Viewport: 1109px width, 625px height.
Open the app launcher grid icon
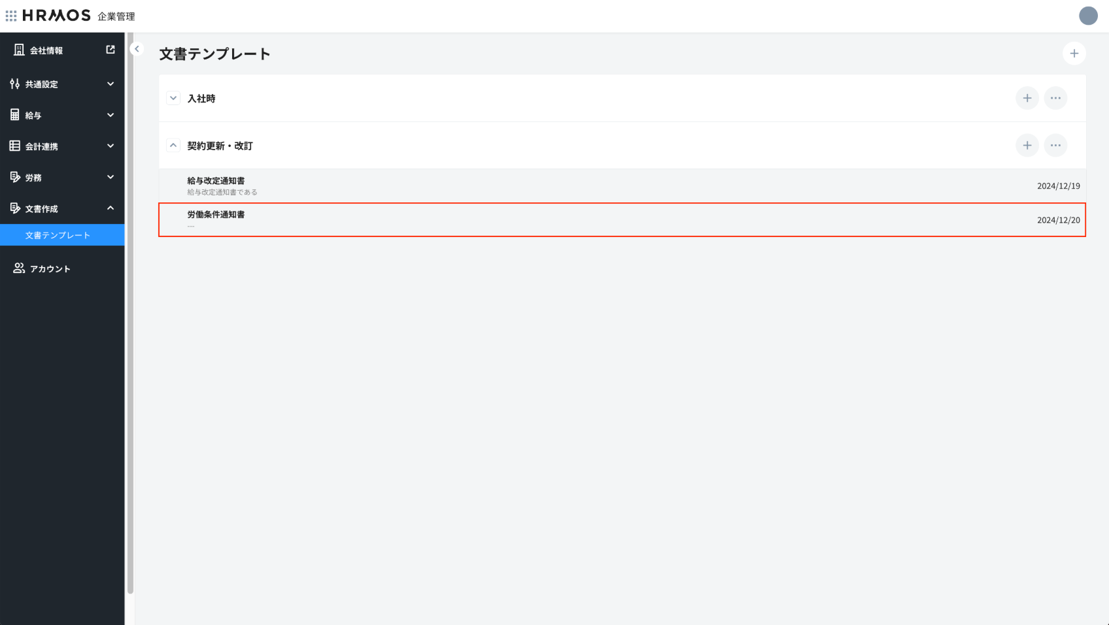(x=11, y=16)
